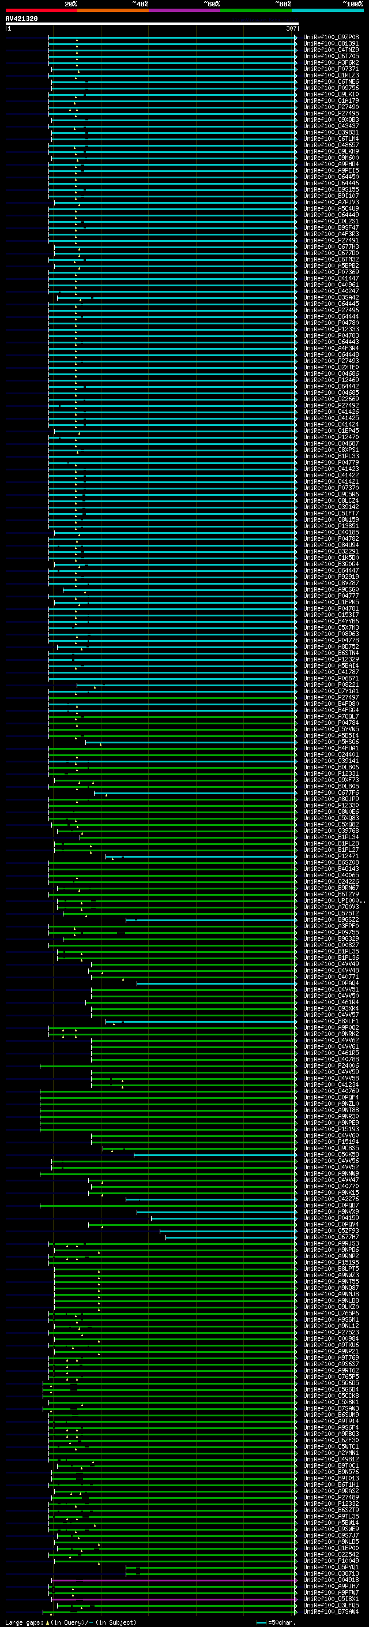Choose hit UniRef100_B1PL35
Image resolution: width=369 pixels, height=1627 pixels.
tap(330, 951)
